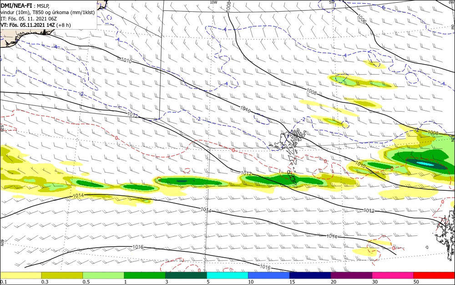Click the blue 10–15 legend swatch

coord(269,275)
